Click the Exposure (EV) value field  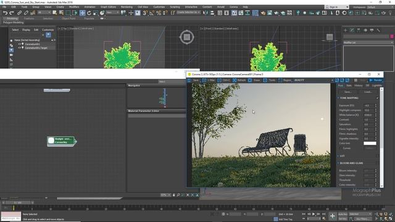(x=368, y=105)
